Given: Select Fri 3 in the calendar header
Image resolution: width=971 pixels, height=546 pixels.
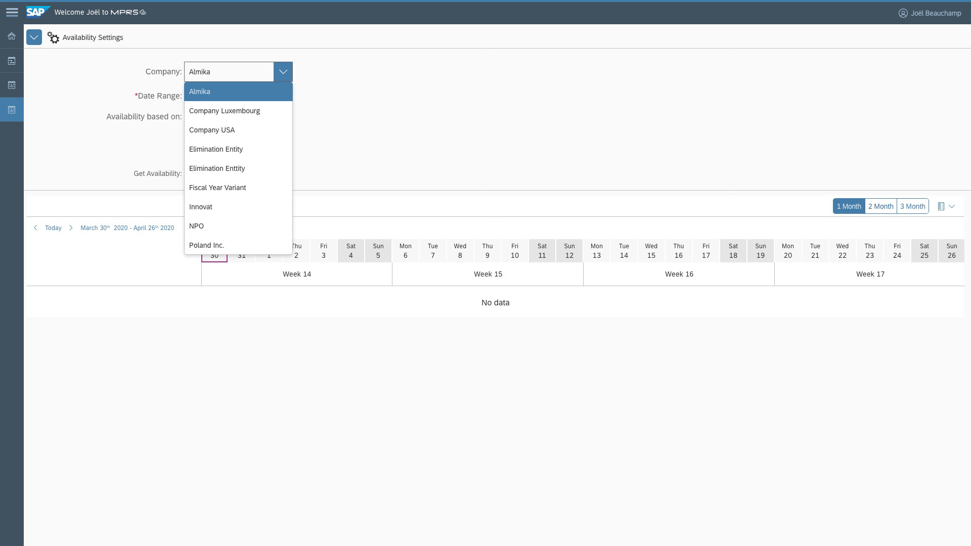Looking at the screenshot, I should point(324,251).
